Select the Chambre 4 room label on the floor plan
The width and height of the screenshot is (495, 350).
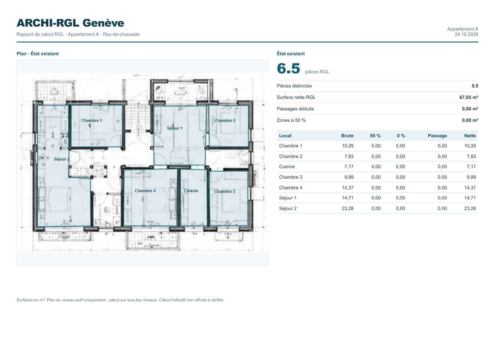145,191
